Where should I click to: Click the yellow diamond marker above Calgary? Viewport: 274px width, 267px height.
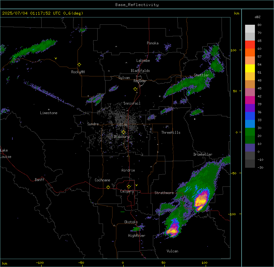tap(129, 187)
